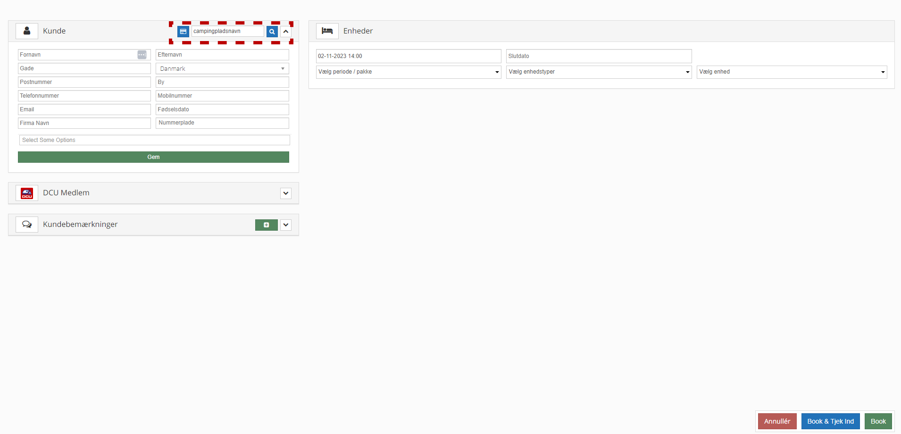901x434 pixels.
Task: Open the Danmark country dropdown
Action: coord(222,69)
